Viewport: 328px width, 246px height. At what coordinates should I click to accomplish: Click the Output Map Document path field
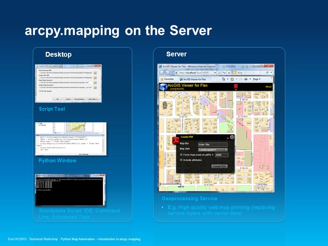(66, 88)
